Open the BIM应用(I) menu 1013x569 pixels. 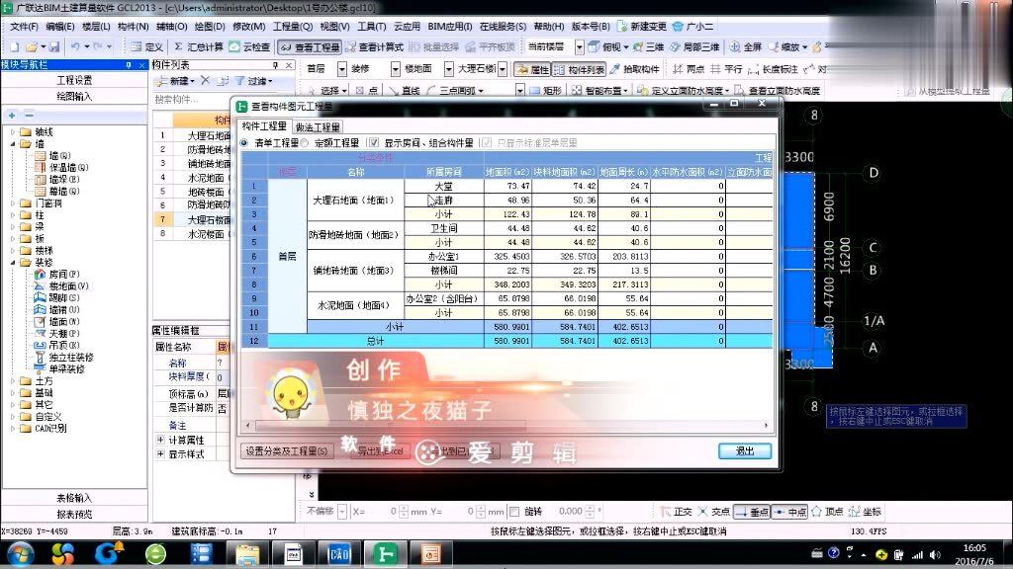(450, 27)
